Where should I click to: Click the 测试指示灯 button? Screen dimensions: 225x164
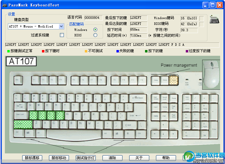point(86,158)
